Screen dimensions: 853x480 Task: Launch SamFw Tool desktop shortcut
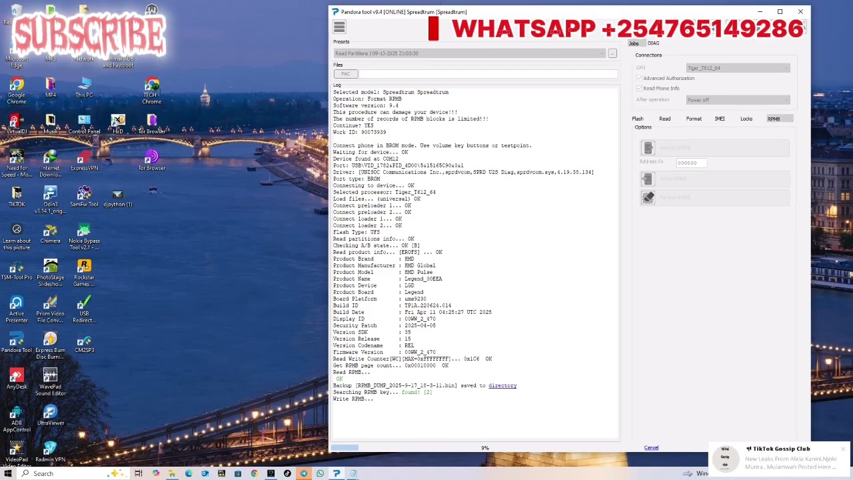[84, 197]
